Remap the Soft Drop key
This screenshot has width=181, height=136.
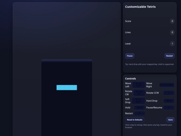point(138,101)
